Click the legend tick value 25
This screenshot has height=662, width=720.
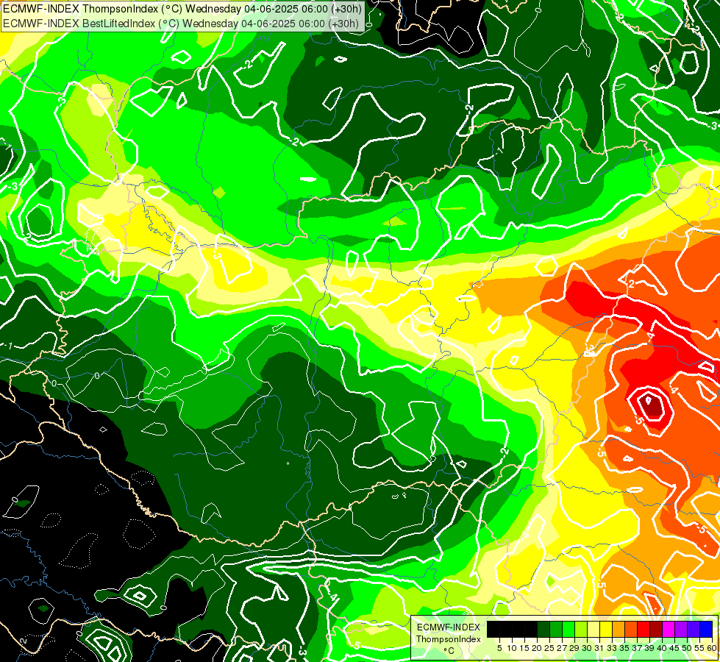[549, 648]
